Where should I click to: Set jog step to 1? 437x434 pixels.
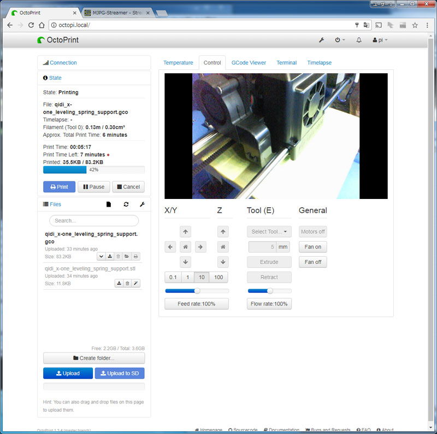point(187,277)
